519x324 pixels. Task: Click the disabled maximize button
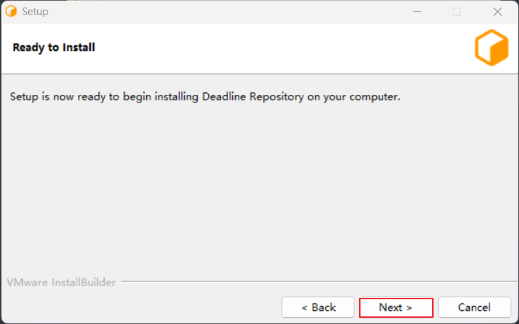457,12
